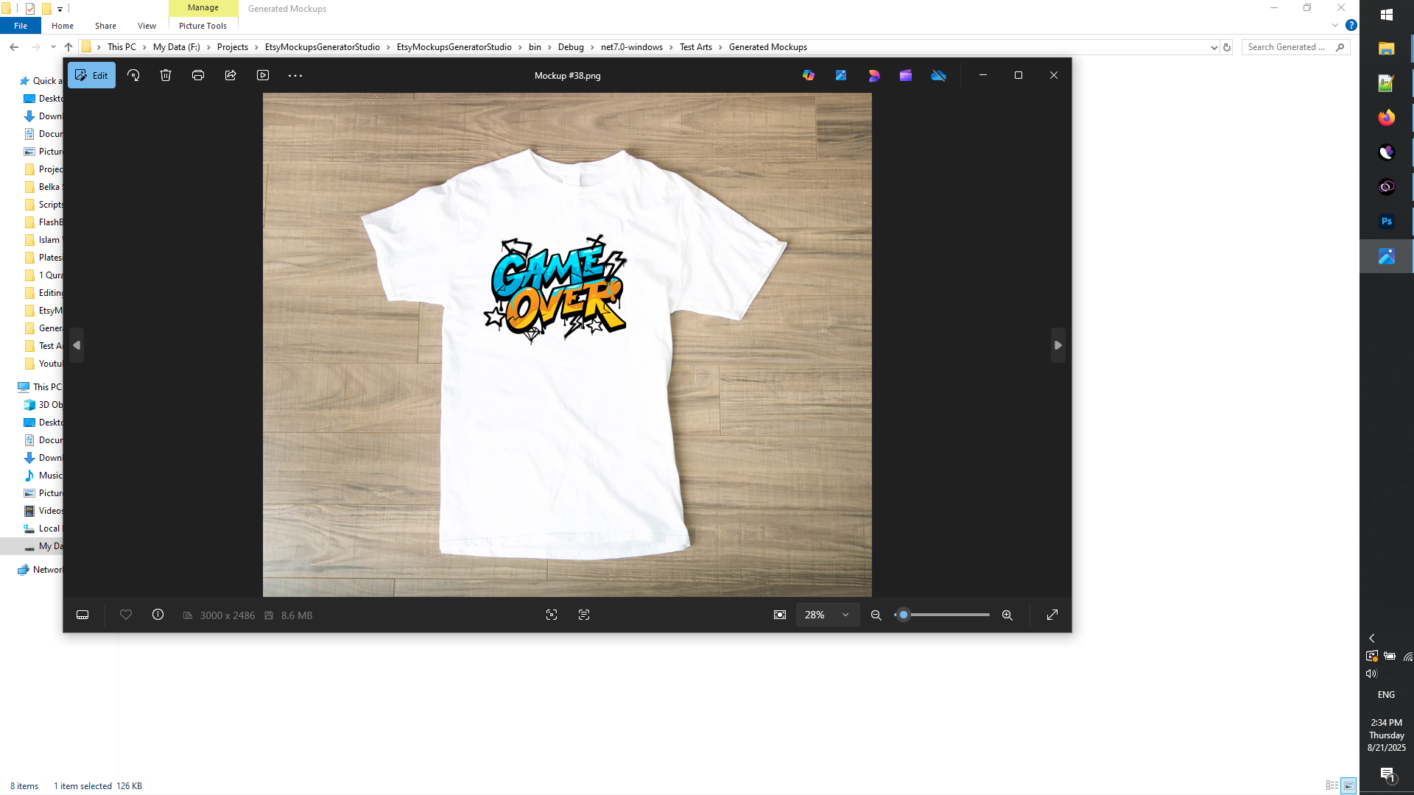
Task: Open the See more menu in Photos
Action: (295, 74)
